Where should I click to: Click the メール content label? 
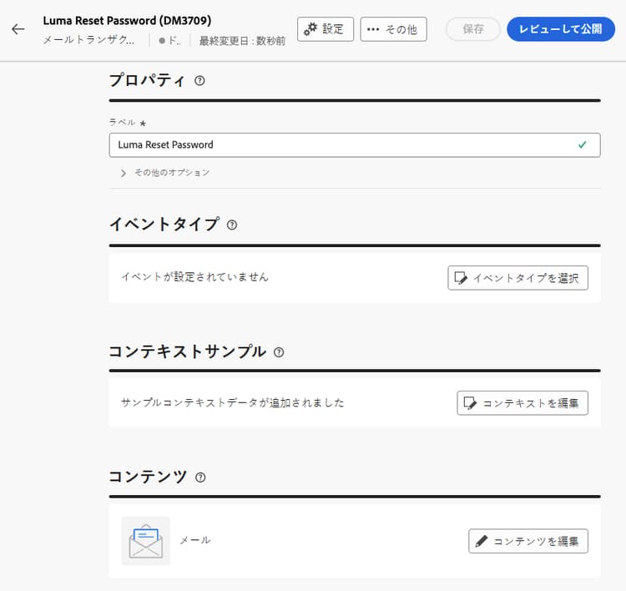pyautogui.click(x=194, y=540)
